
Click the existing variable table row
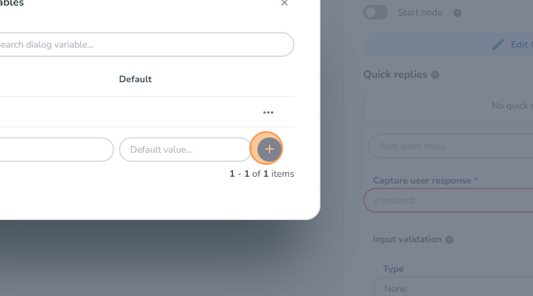[124, 112]
